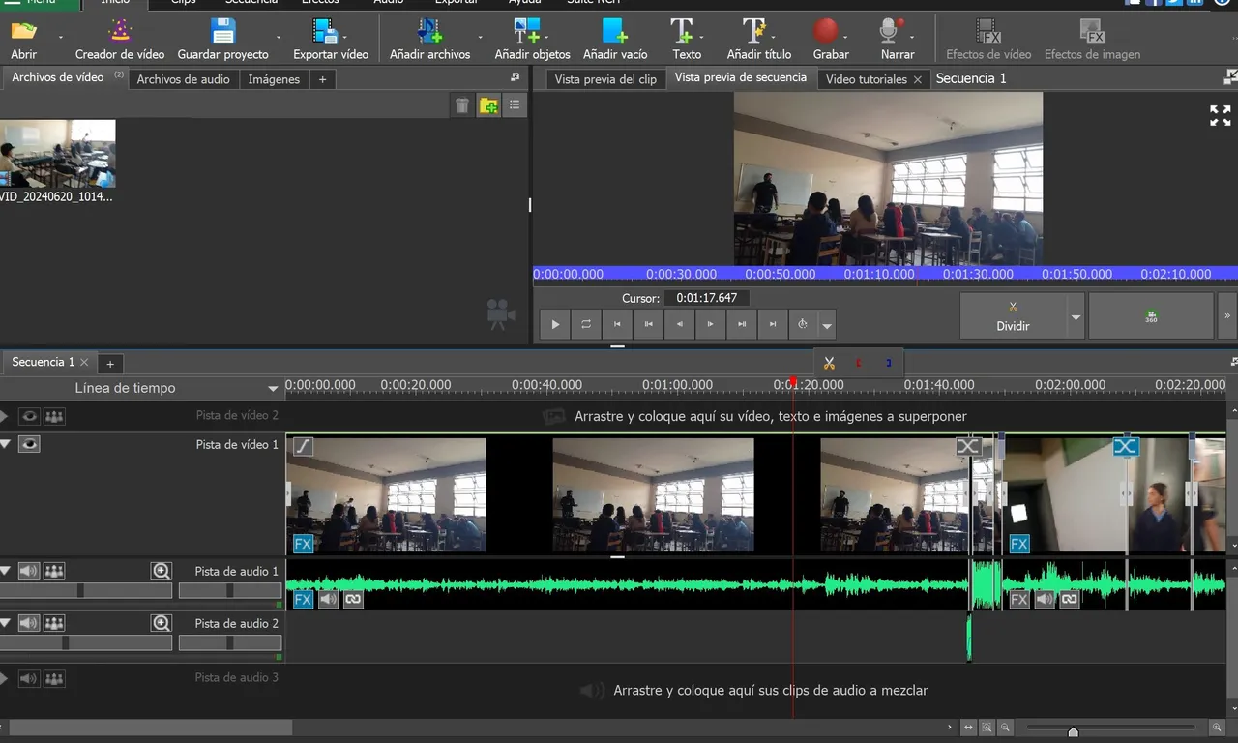Viewport: 1238px width, 743px height.
Task: Toggle group icon on Pista de vídeo 2
Action: 54,416
